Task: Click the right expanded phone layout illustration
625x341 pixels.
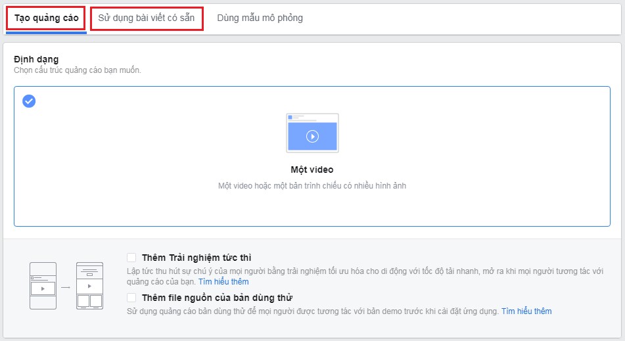Action: point(89,286)
